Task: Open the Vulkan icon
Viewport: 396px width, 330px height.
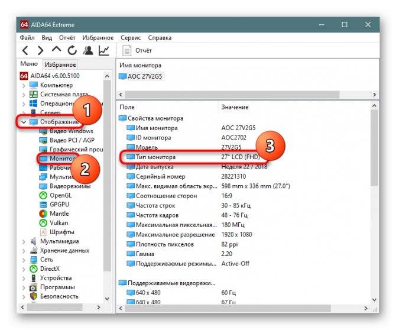Action: (43, 223)
